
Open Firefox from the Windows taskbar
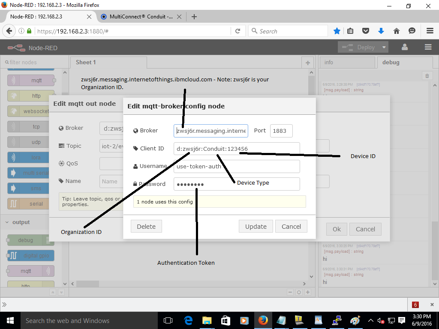[263, 320]
